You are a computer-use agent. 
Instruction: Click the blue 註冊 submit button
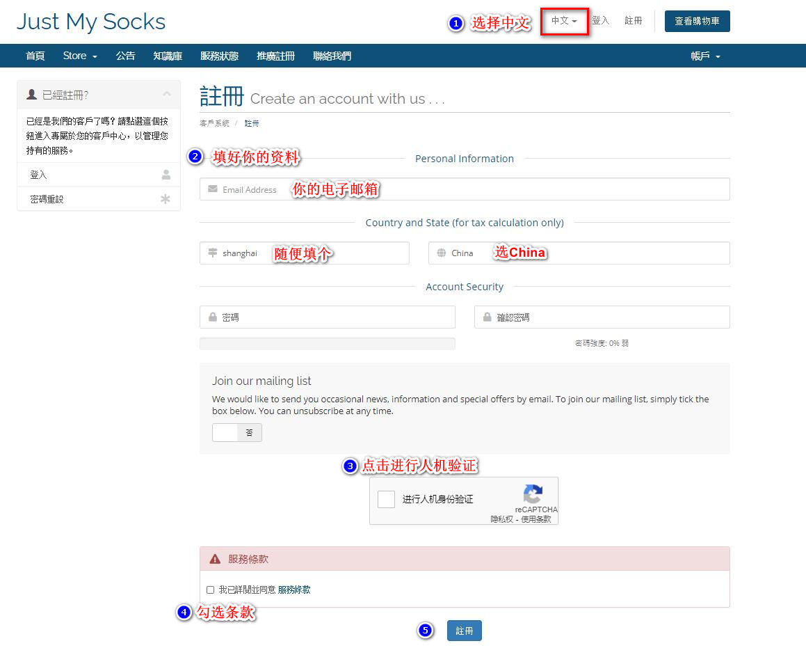coord(464,631)
